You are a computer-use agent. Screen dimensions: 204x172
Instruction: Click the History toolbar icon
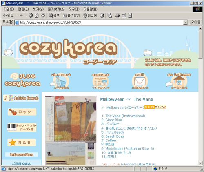[x=102, y=16]
